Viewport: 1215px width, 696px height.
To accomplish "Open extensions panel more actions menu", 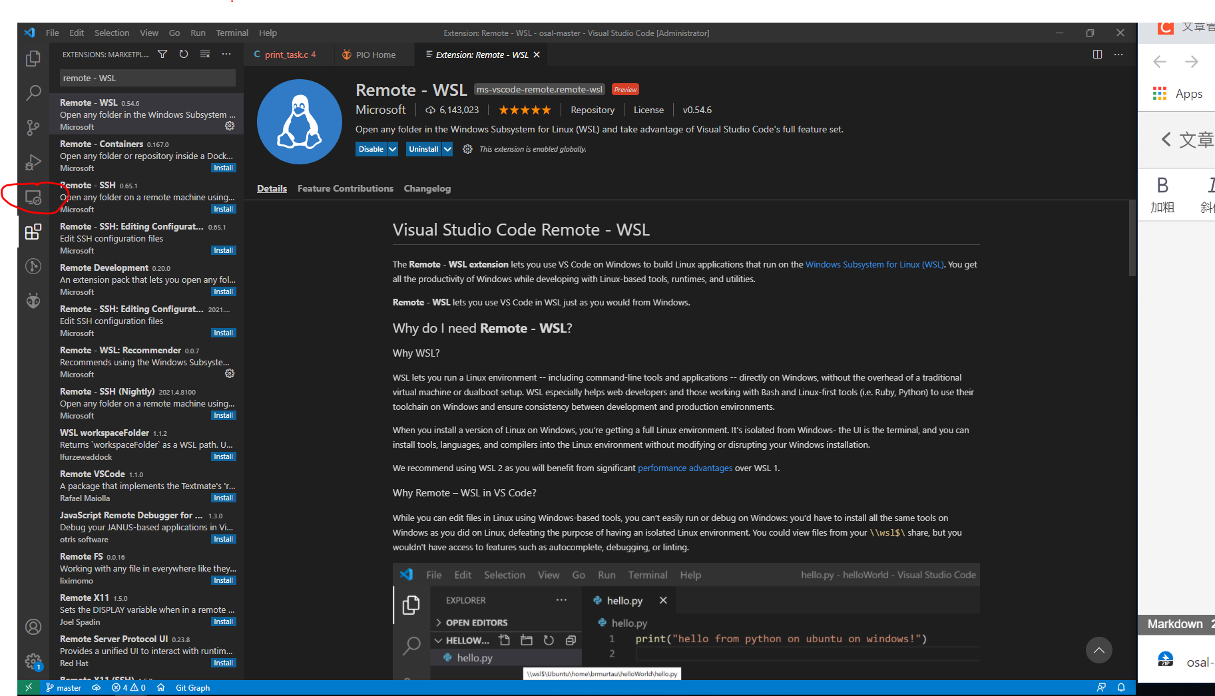I will (x=226, y=54).
